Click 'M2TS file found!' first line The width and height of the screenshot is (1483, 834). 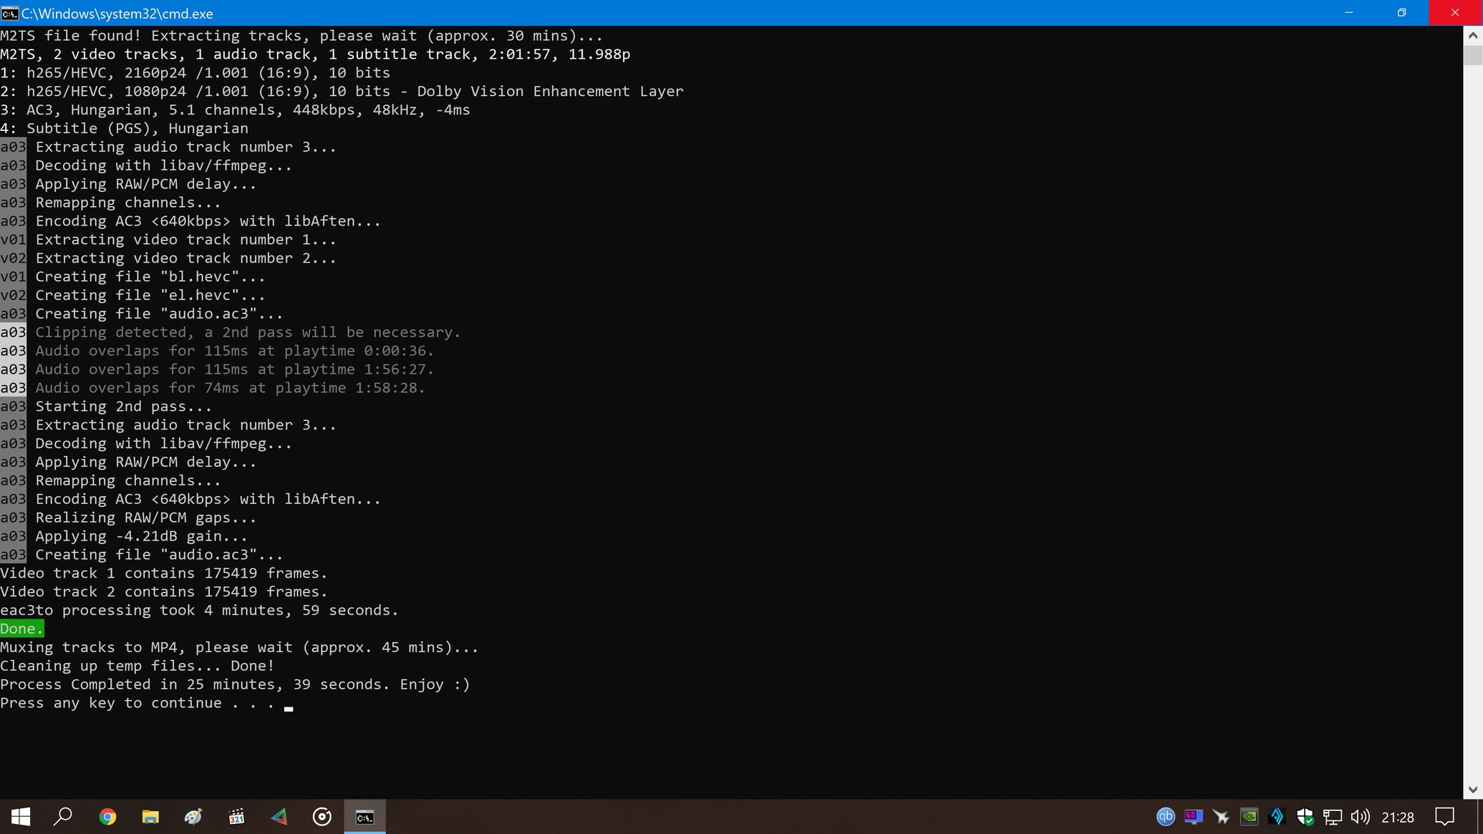point(301,36)
